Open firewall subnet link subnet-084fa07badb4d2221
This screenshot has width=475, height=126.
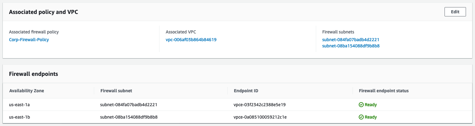pyautogui.click(x=351, y=40)
